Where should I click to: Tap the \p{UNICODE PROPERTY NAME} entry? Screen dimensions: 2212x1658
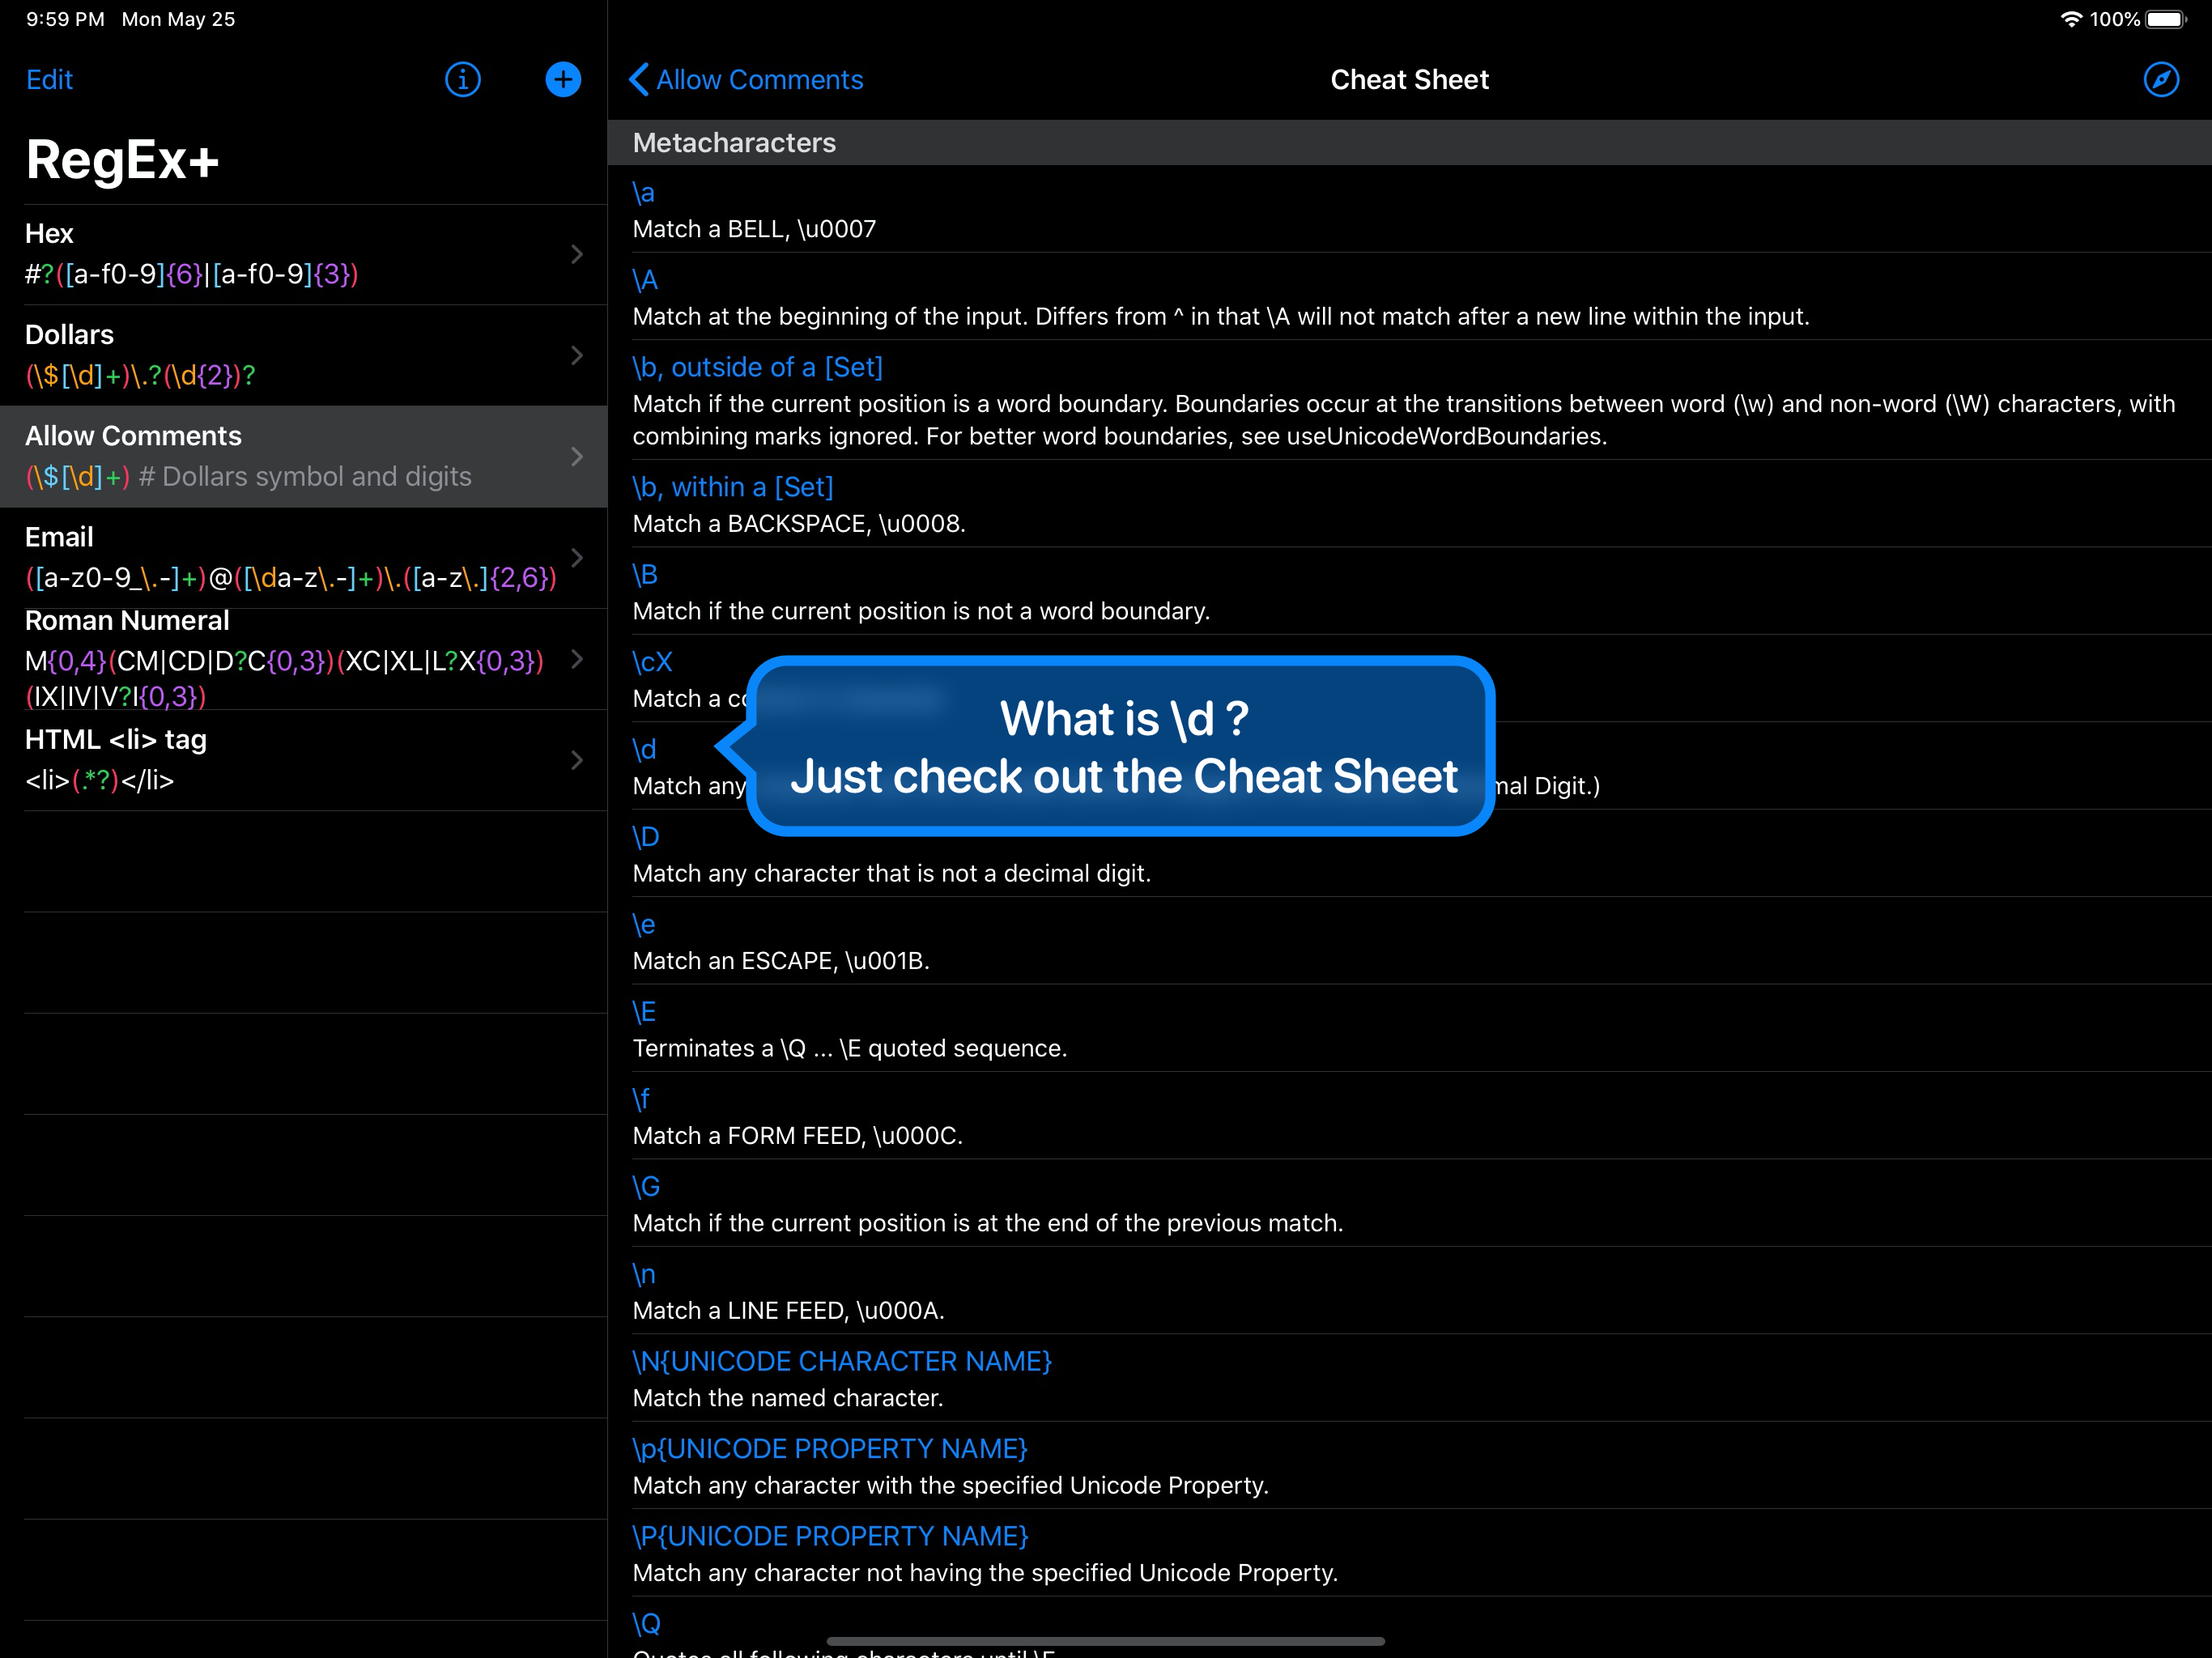(x=830, y=1448)
